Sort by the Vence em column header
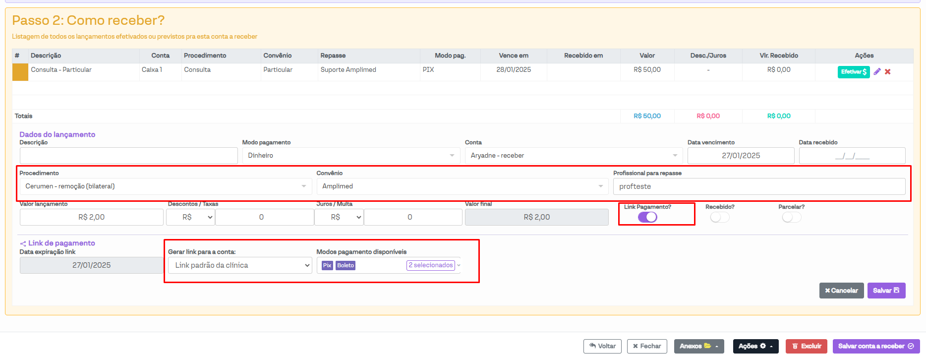Viewport: 926px width, 356px height. pyautogui.click(x=513, y=56)
